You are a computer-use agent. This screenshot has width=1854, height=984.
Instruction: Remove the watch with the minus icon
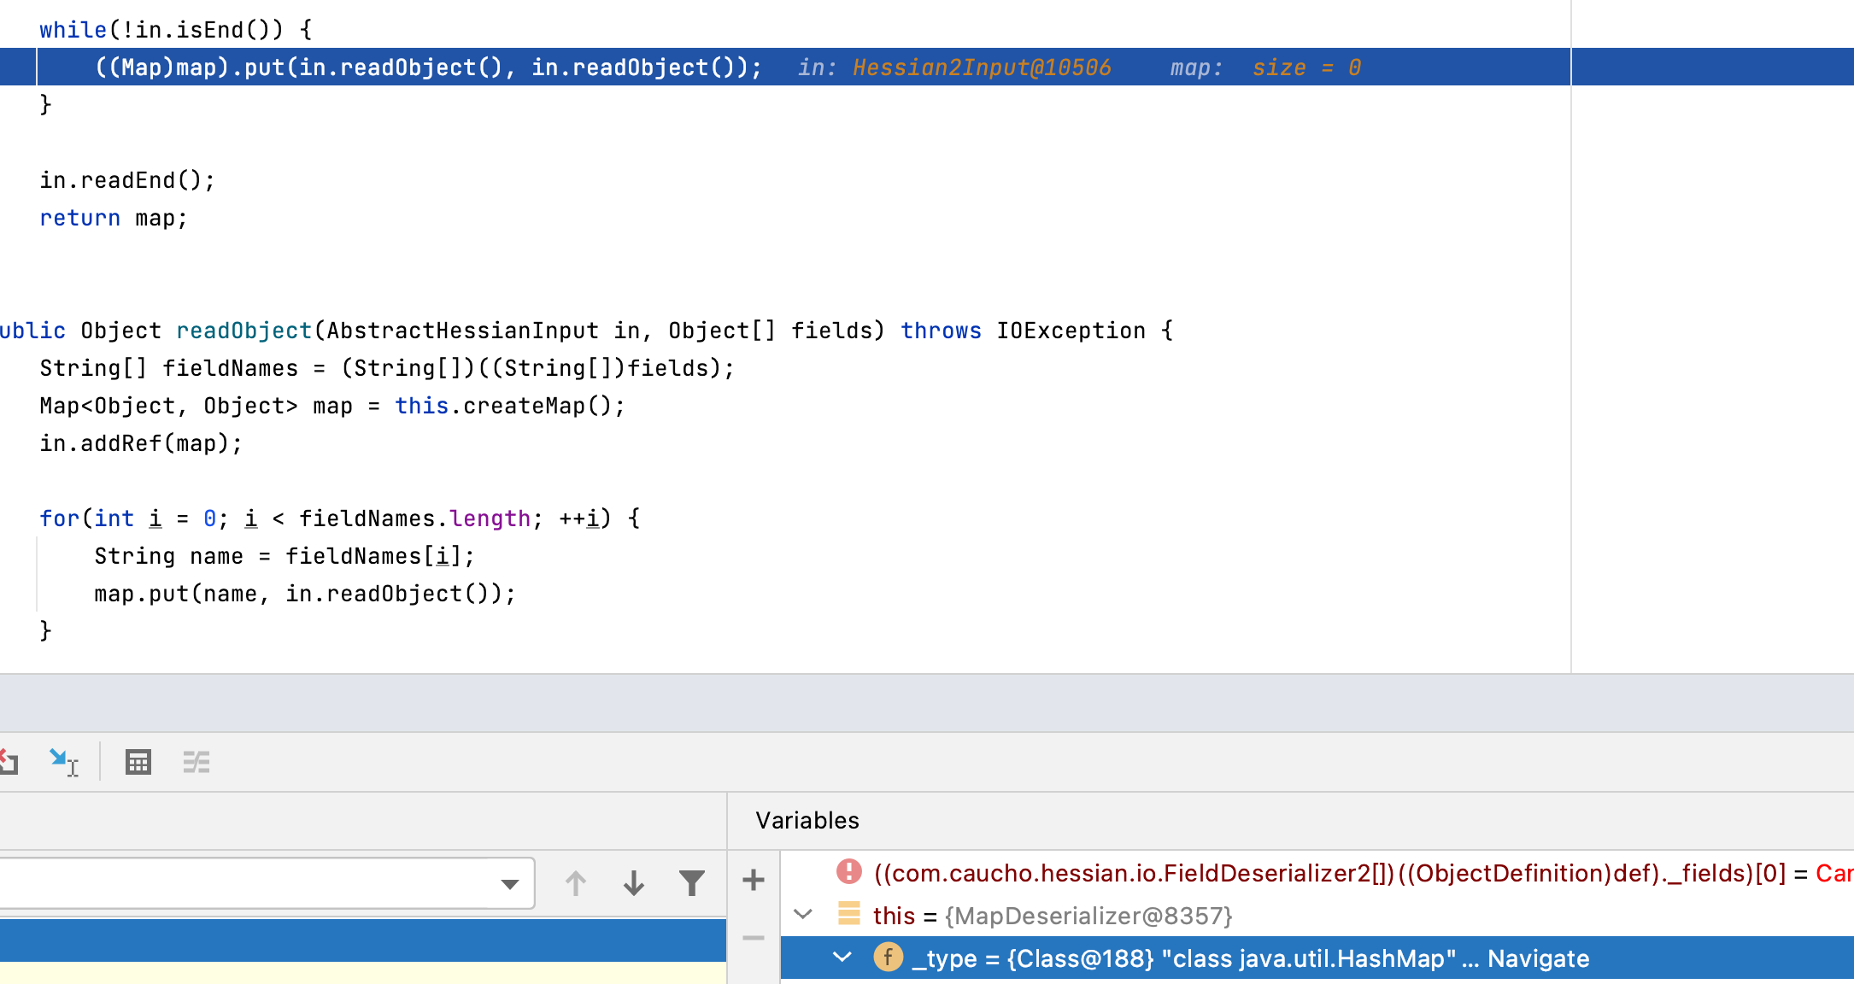tap(753, 938)
